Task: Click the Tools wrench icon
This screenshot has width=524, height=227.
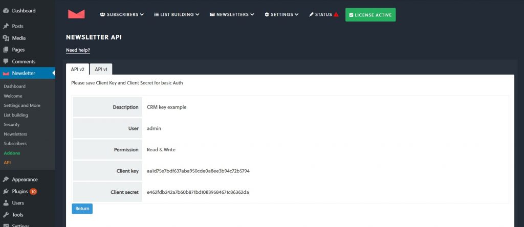Action: click(x=6, y=215)
